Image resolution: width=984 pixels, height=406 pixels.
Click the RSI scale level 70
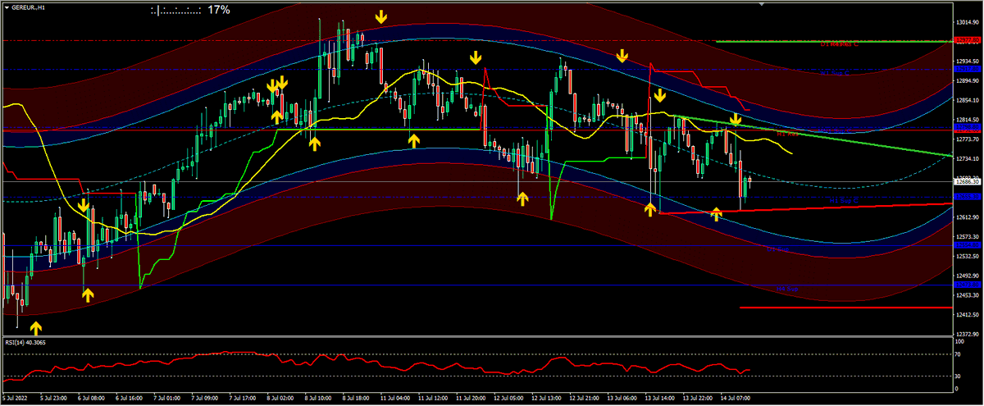click(x=959, y=354)
